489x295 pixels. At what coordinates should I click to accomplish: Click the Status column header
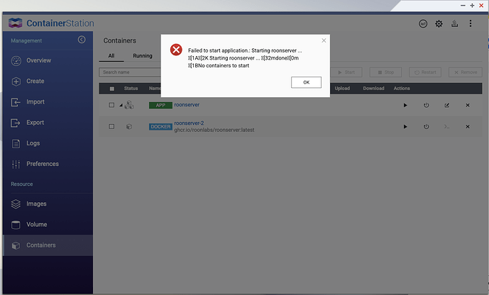(x=131, y=89)
